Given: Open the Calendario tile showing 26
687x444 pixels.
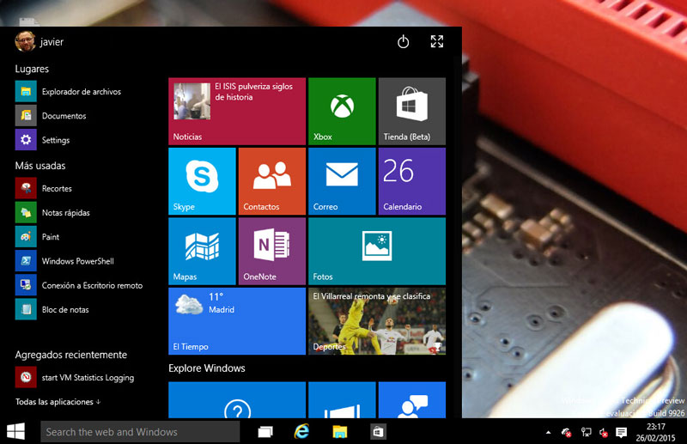Looking at the screenshot, I should coord(412,181).
